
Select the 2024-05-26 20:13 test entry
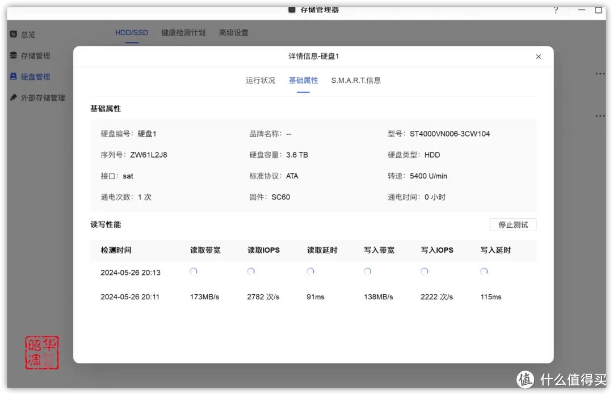130,273
